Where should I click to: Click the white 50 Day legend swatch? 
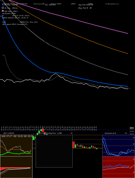3,8
